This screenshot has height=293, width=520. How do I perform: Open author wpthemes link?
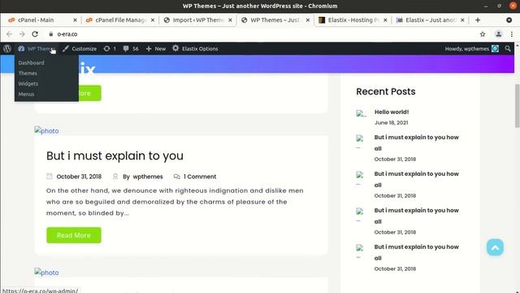point(148,177)
